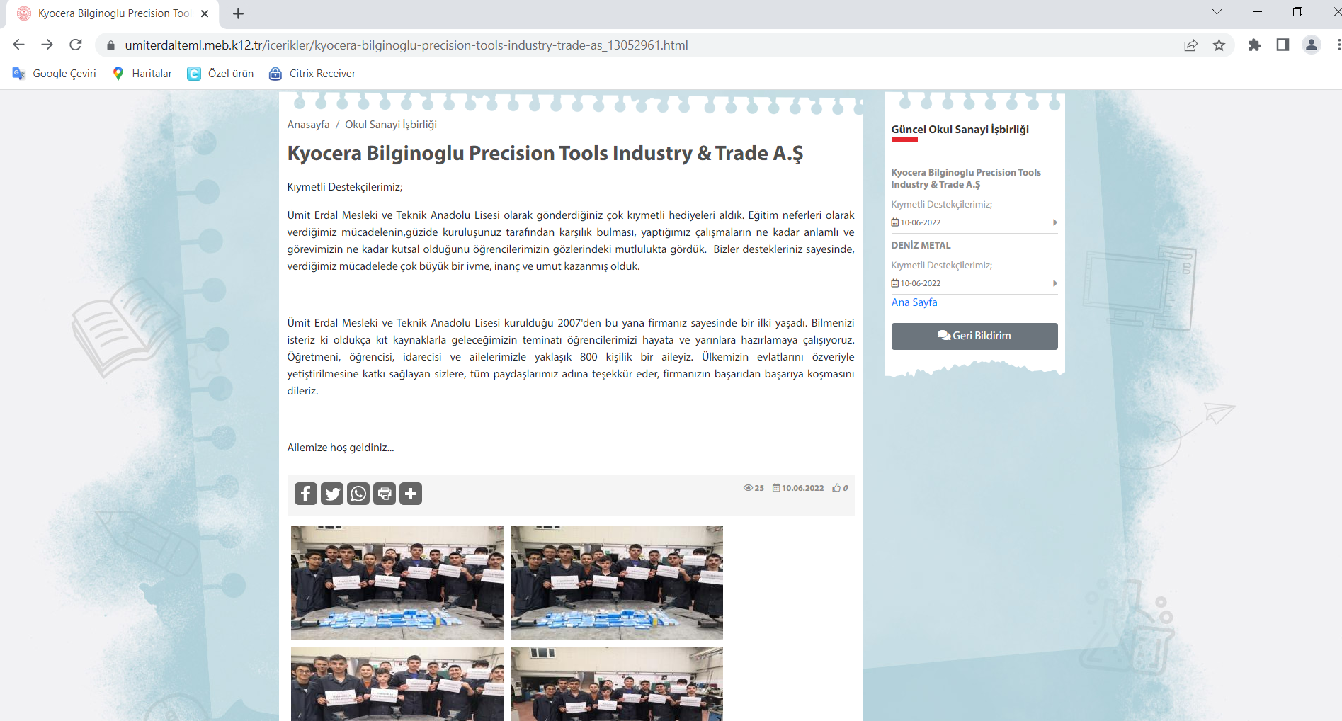Go to Ana Sayfa link
The image size is (1342, 721).
pos(914,302)
